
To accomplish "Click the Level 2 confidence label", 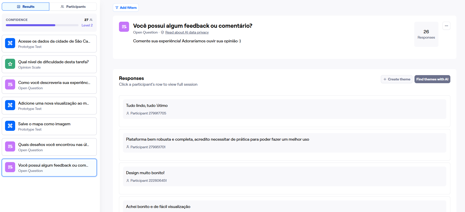I will 87,25.
